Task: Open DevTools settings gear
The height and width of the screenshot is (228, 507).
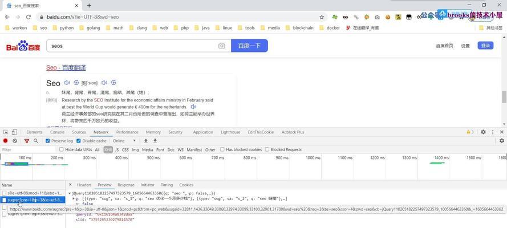Action: (x=483, y=132)
